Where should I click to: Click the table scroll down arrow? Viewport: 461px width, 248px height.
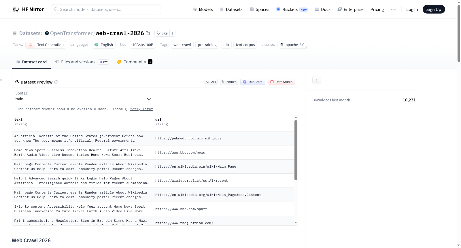[x=296, y=222]
